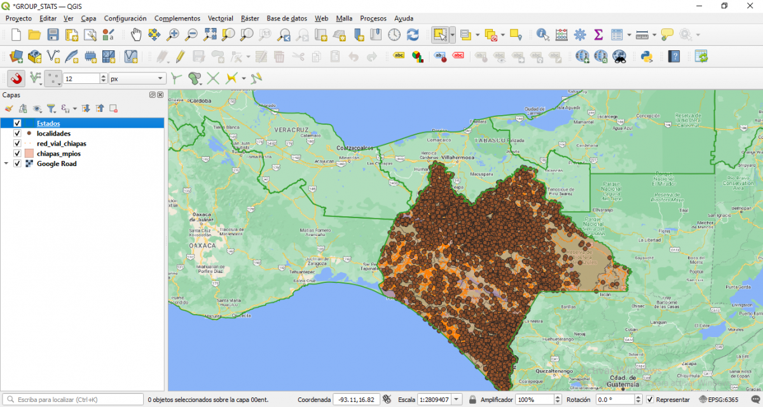Open the Attribute Table icon

(x=617, y=34)
